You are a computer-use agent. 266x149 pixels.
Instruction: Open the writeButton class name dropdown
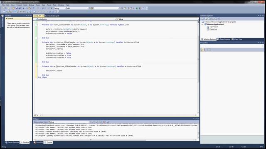pos(75,19)
